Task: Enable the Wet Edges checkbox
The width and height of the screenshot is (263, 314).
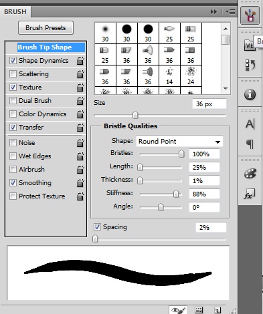Action: [x=13, y=156]
